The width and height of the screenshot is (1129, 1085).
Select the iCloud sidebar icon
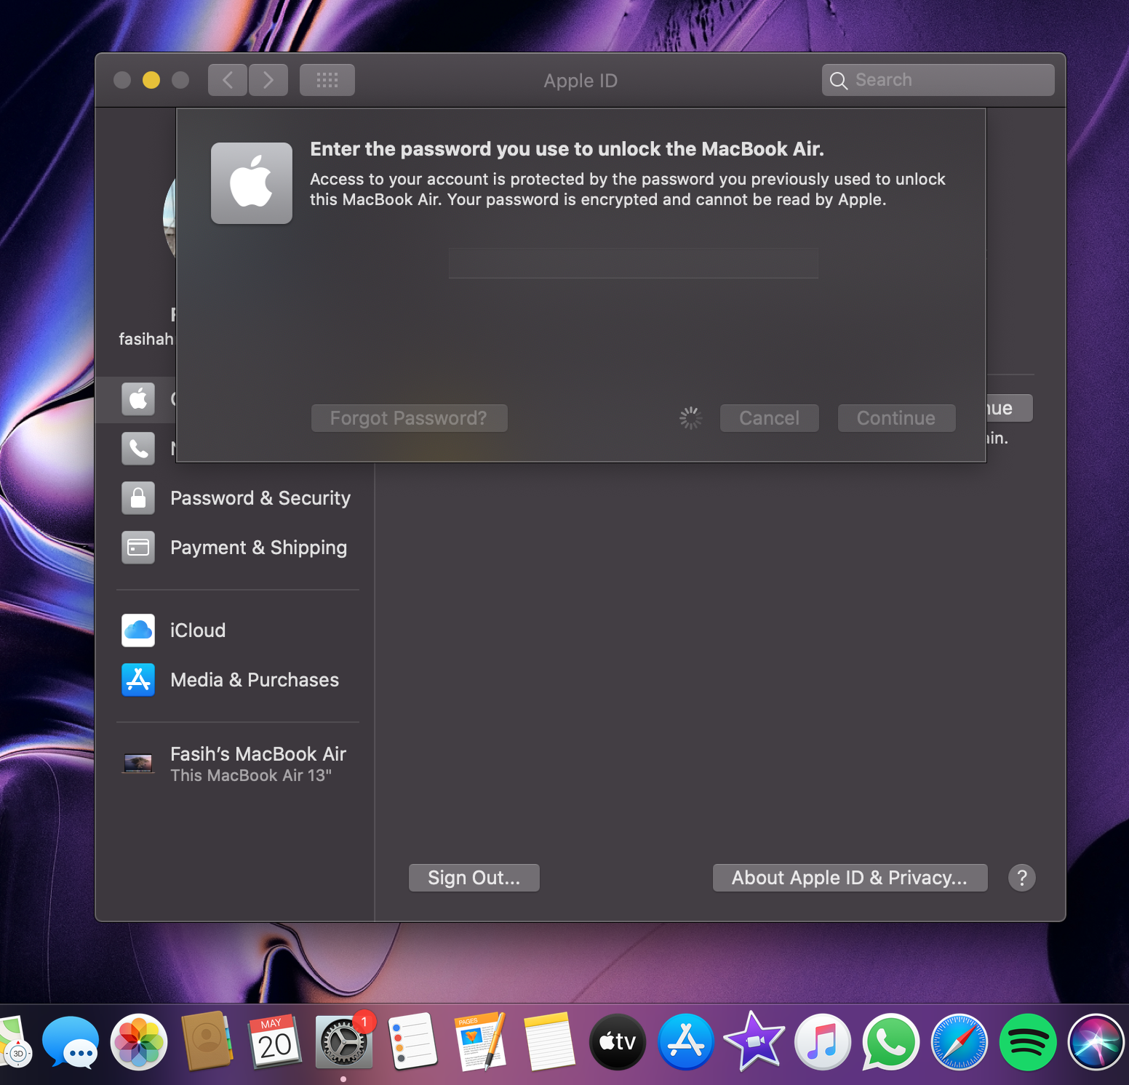coord(138,630)
